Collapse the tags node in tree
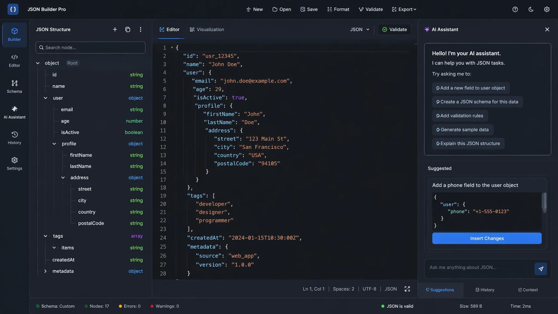This screenshot has width=558, height=314. coord(46,236)
